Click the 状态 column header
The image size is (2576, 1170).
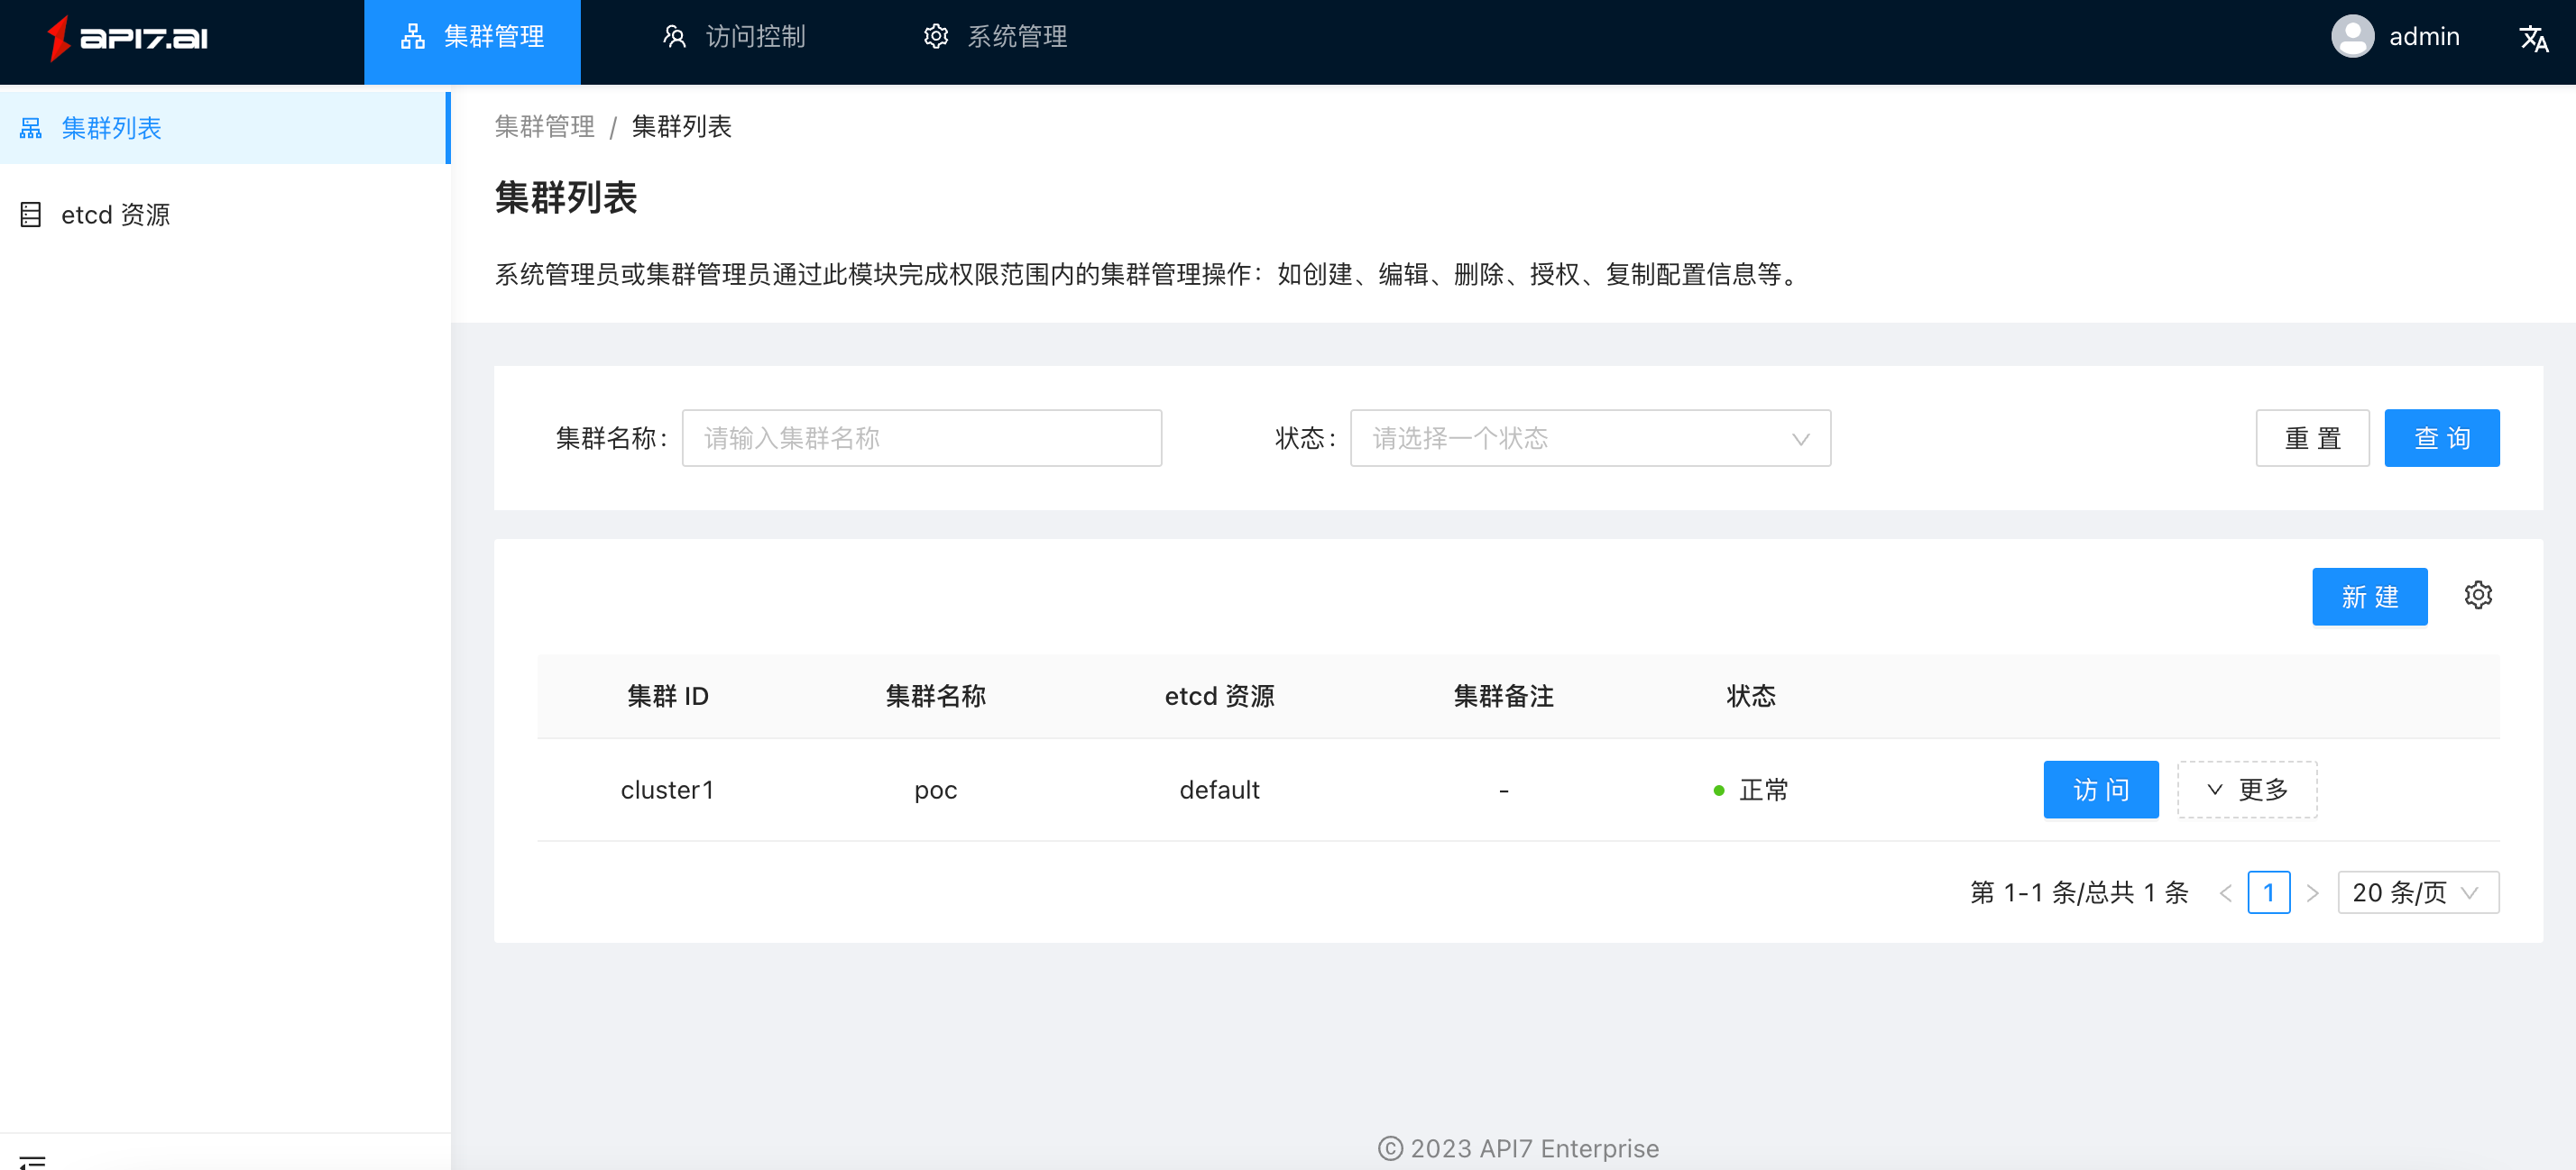(x=1751, y=695)
